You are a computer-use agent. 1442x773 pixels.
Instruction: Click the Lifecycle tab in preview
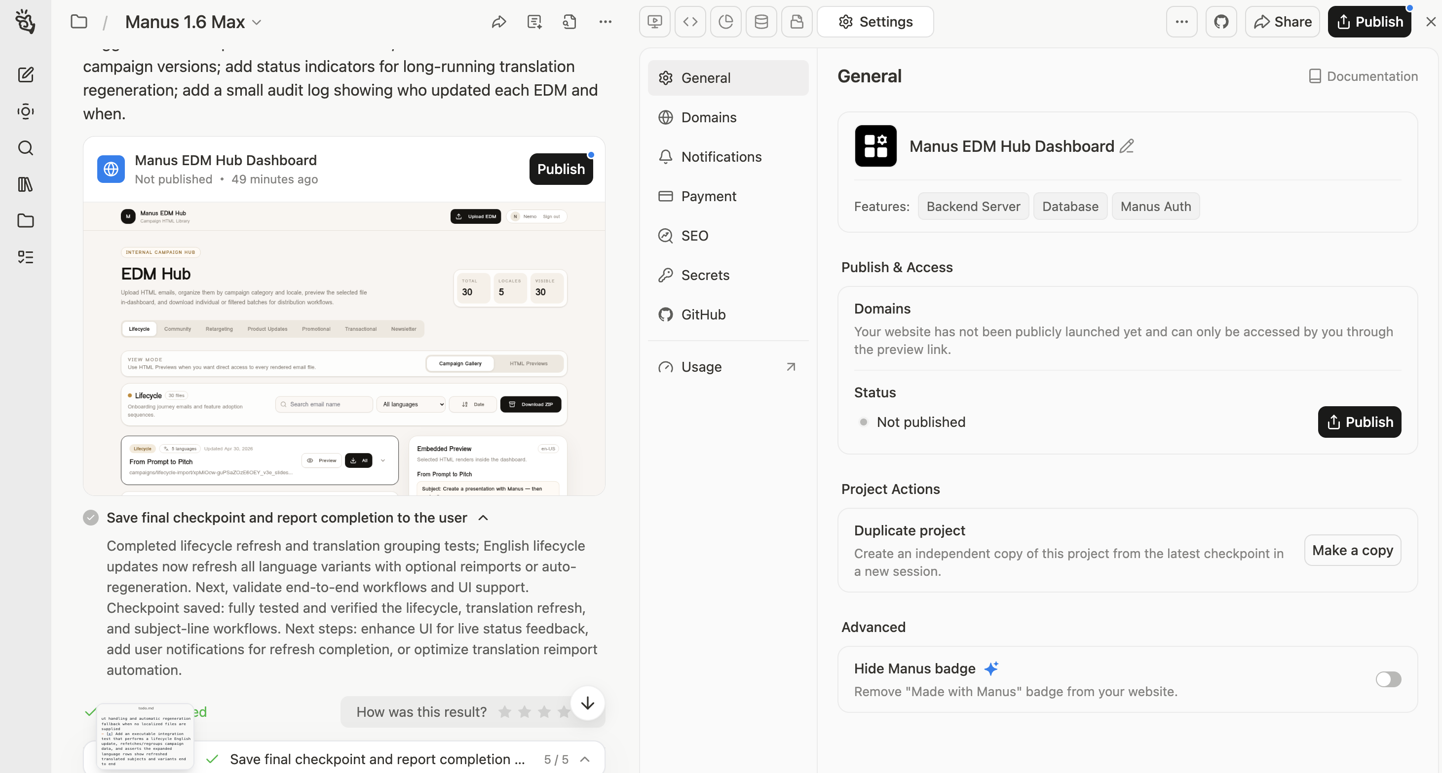point(139,329)
